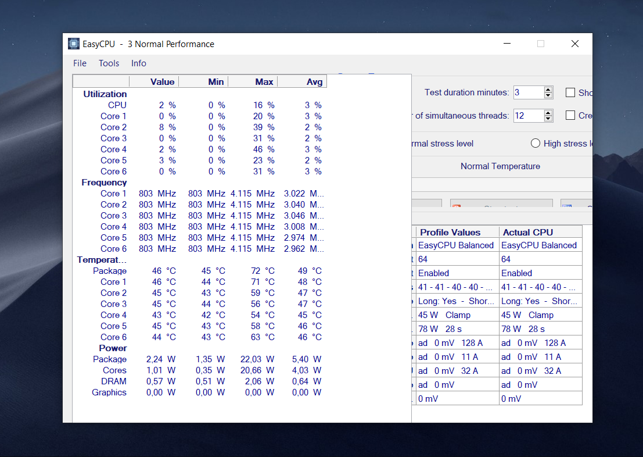Tick the checkbox labeled "Sho" beside test duration
This screenshot has height=457, width=643.
(570, 92)
